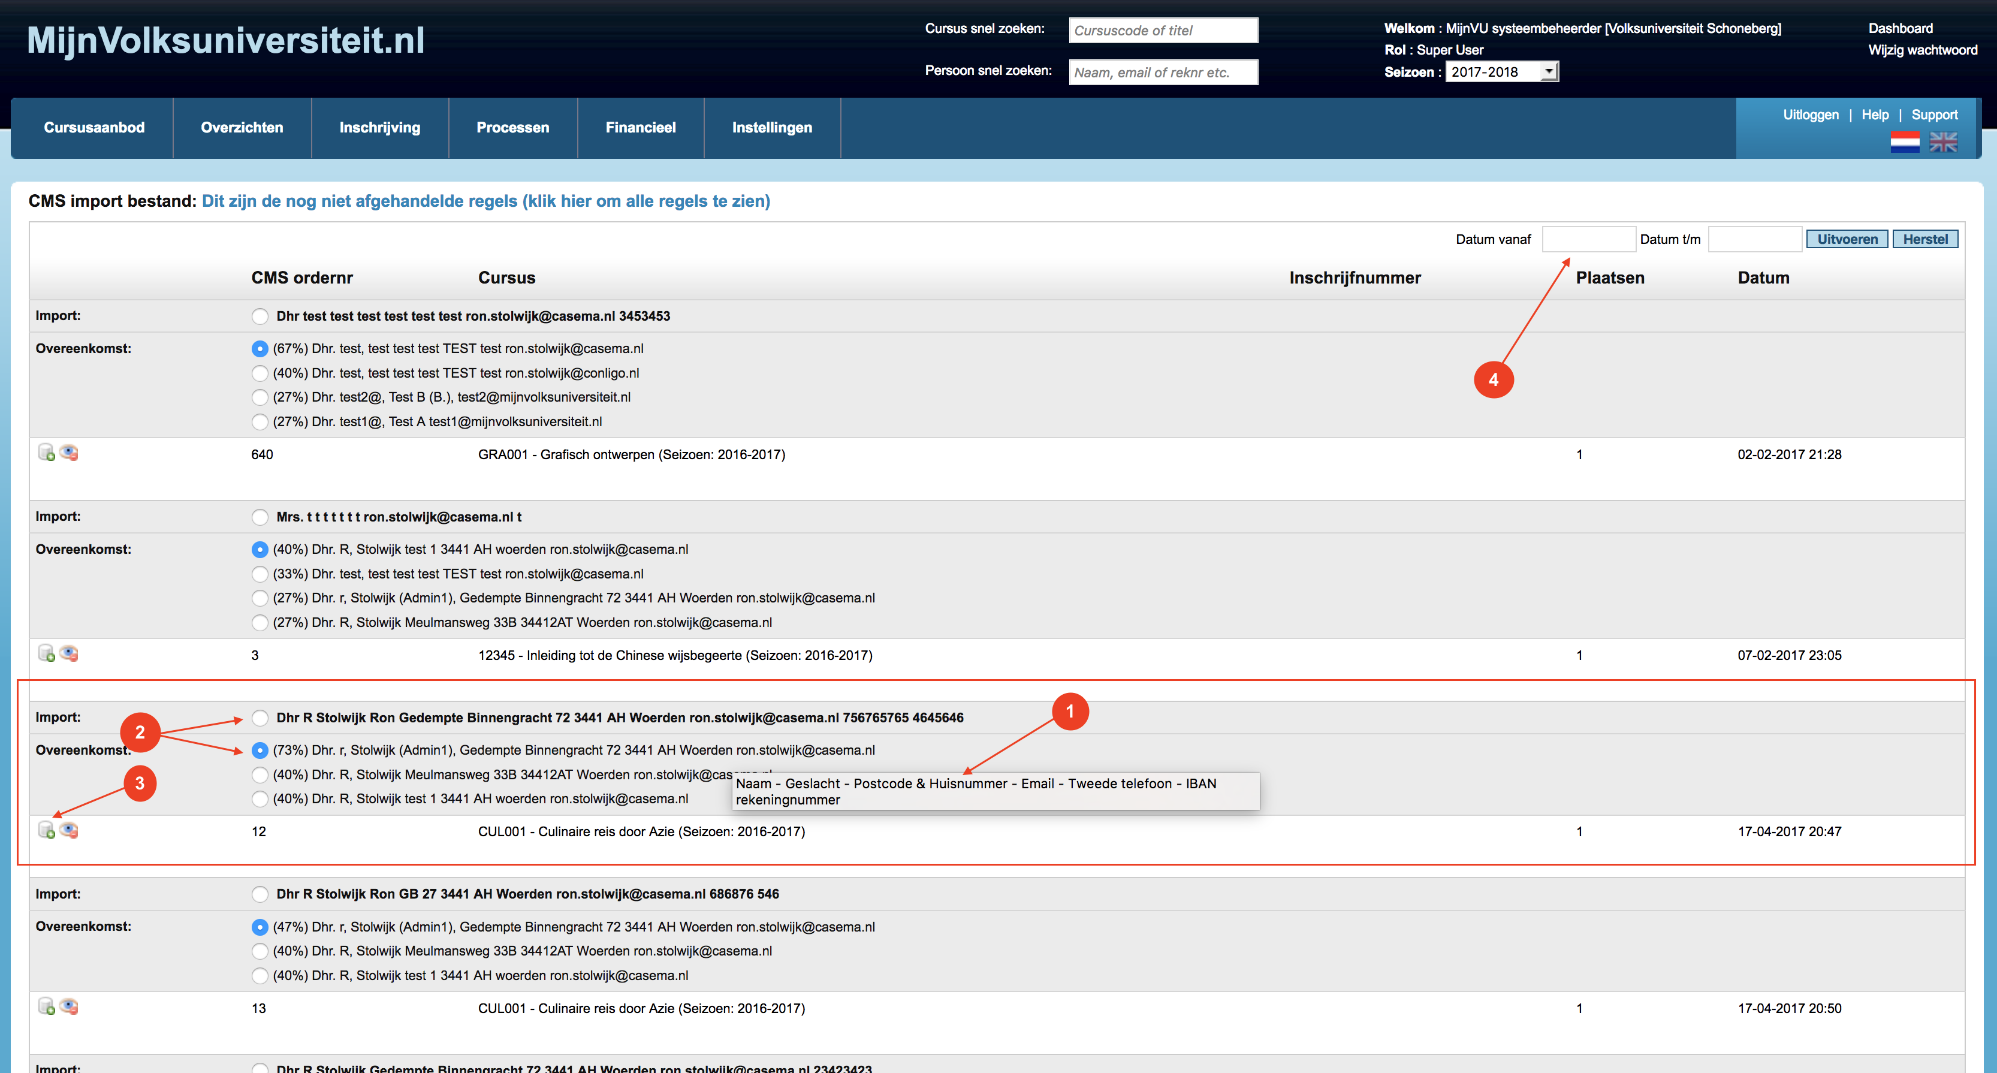Viewport: 1997px width, 1073px height.
Task: Select Import radio for Mrs. t t t t
Action: [260, 517]
